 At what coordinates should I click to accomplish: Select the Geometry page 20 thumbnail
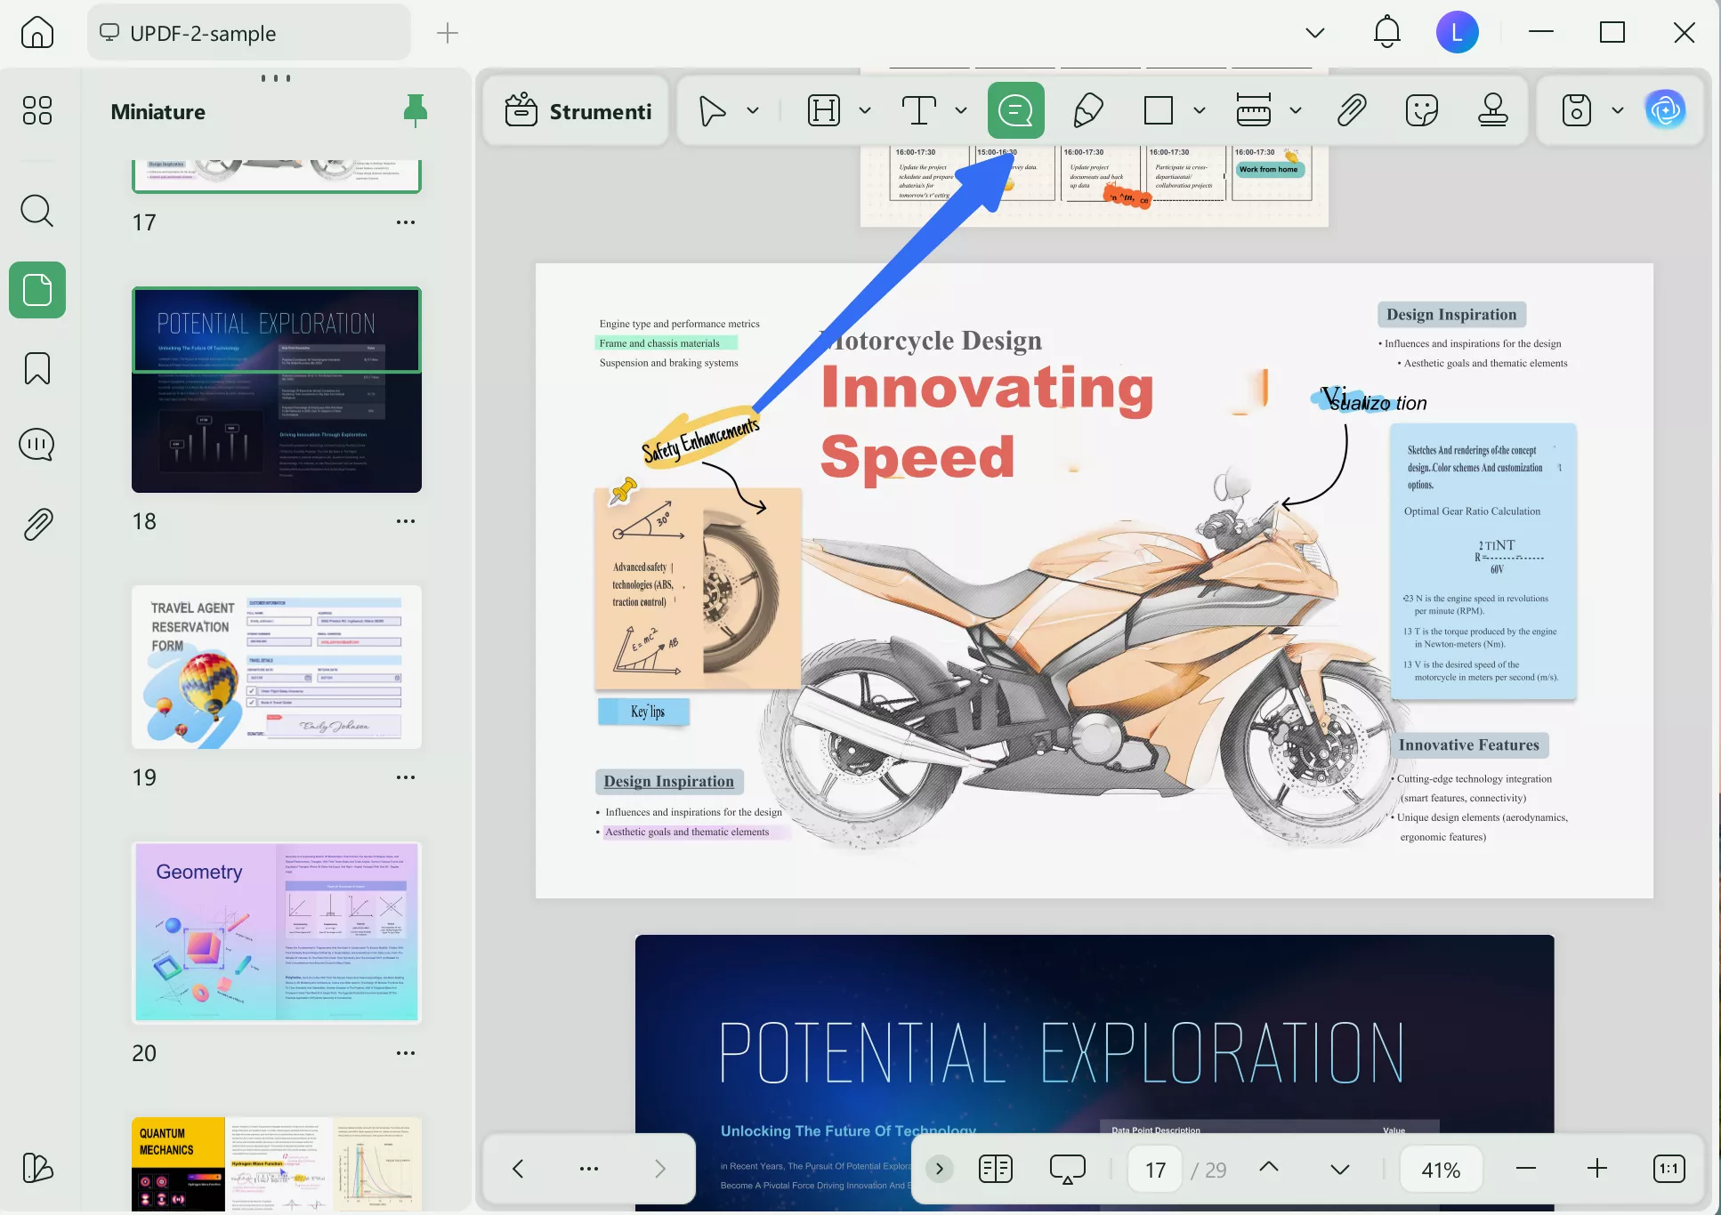276,932
